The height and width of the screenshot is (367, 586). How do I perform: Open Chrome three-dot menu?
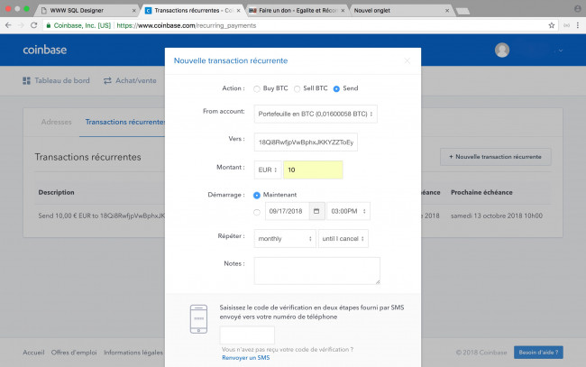(578, 25)
